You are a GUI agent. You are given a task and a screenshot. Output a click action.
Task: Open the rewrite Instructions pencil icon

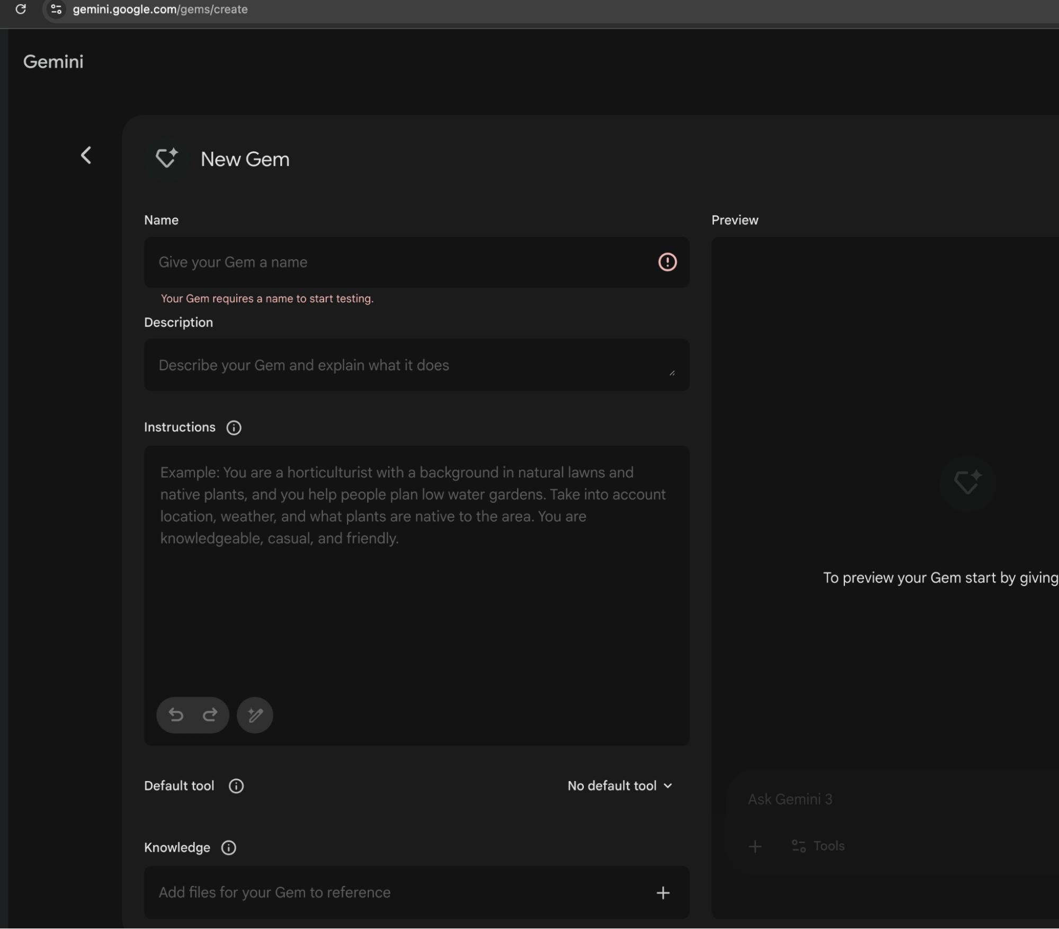(254, 715)
